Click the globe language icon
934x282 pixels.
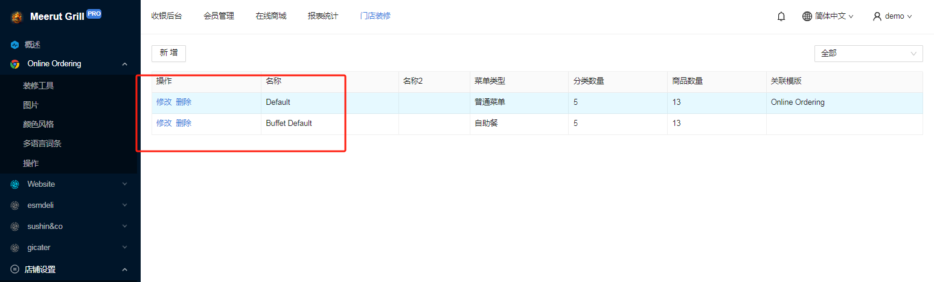(807, 16)
